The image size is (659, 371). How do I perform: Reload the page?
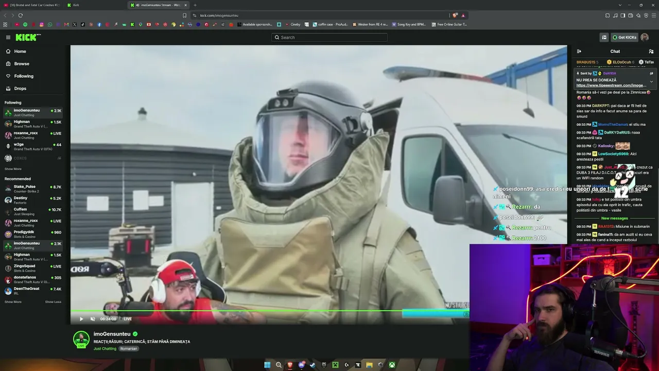click(x=20, y=15)
